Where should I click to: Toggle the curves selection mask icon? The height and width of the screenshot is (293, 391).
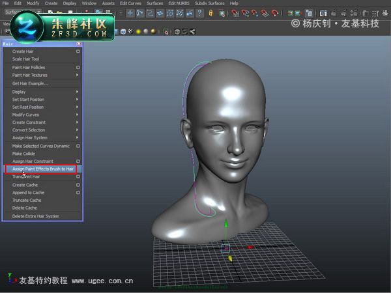(x=150, y=13)
